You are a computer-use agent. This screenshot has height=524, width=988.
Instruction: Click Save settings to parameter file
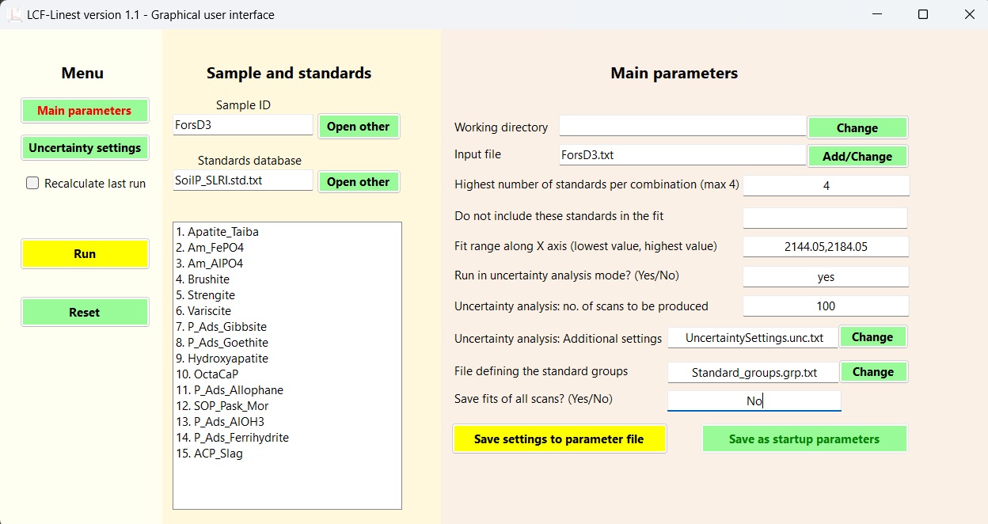[x=559, y=439]
